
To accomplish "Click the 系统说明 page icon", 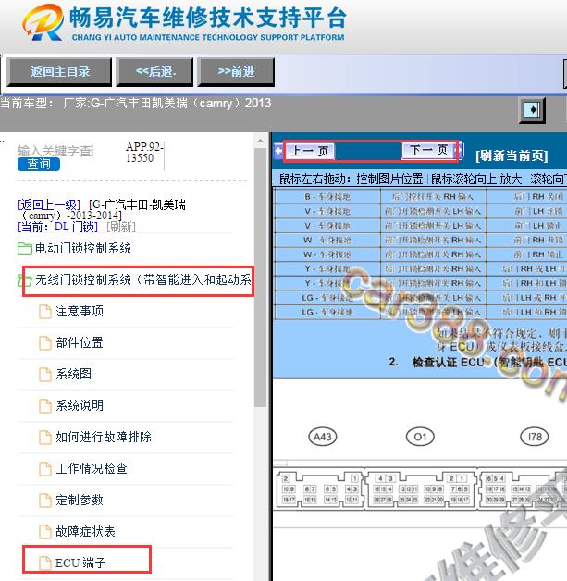I will 45,406.
